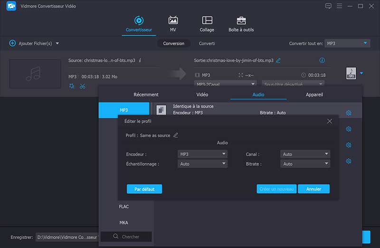Image resolution: width=380 pixels, height=248 pixels.
Task: Rename output file with pencil icon
Action: pos(278,60)
